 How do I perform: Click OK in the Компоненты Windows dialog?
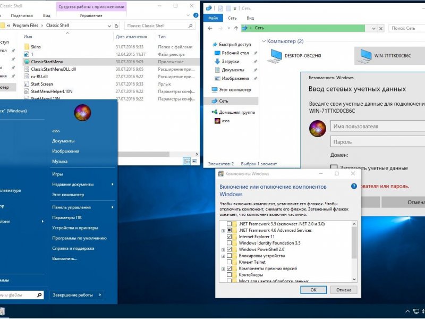pos(313,290)
